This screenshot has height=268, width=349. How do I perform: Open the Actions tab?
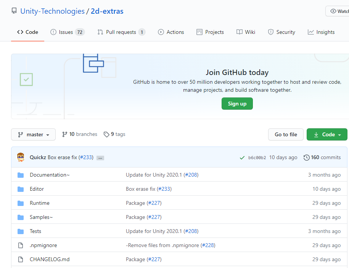(x=171, y=32)
